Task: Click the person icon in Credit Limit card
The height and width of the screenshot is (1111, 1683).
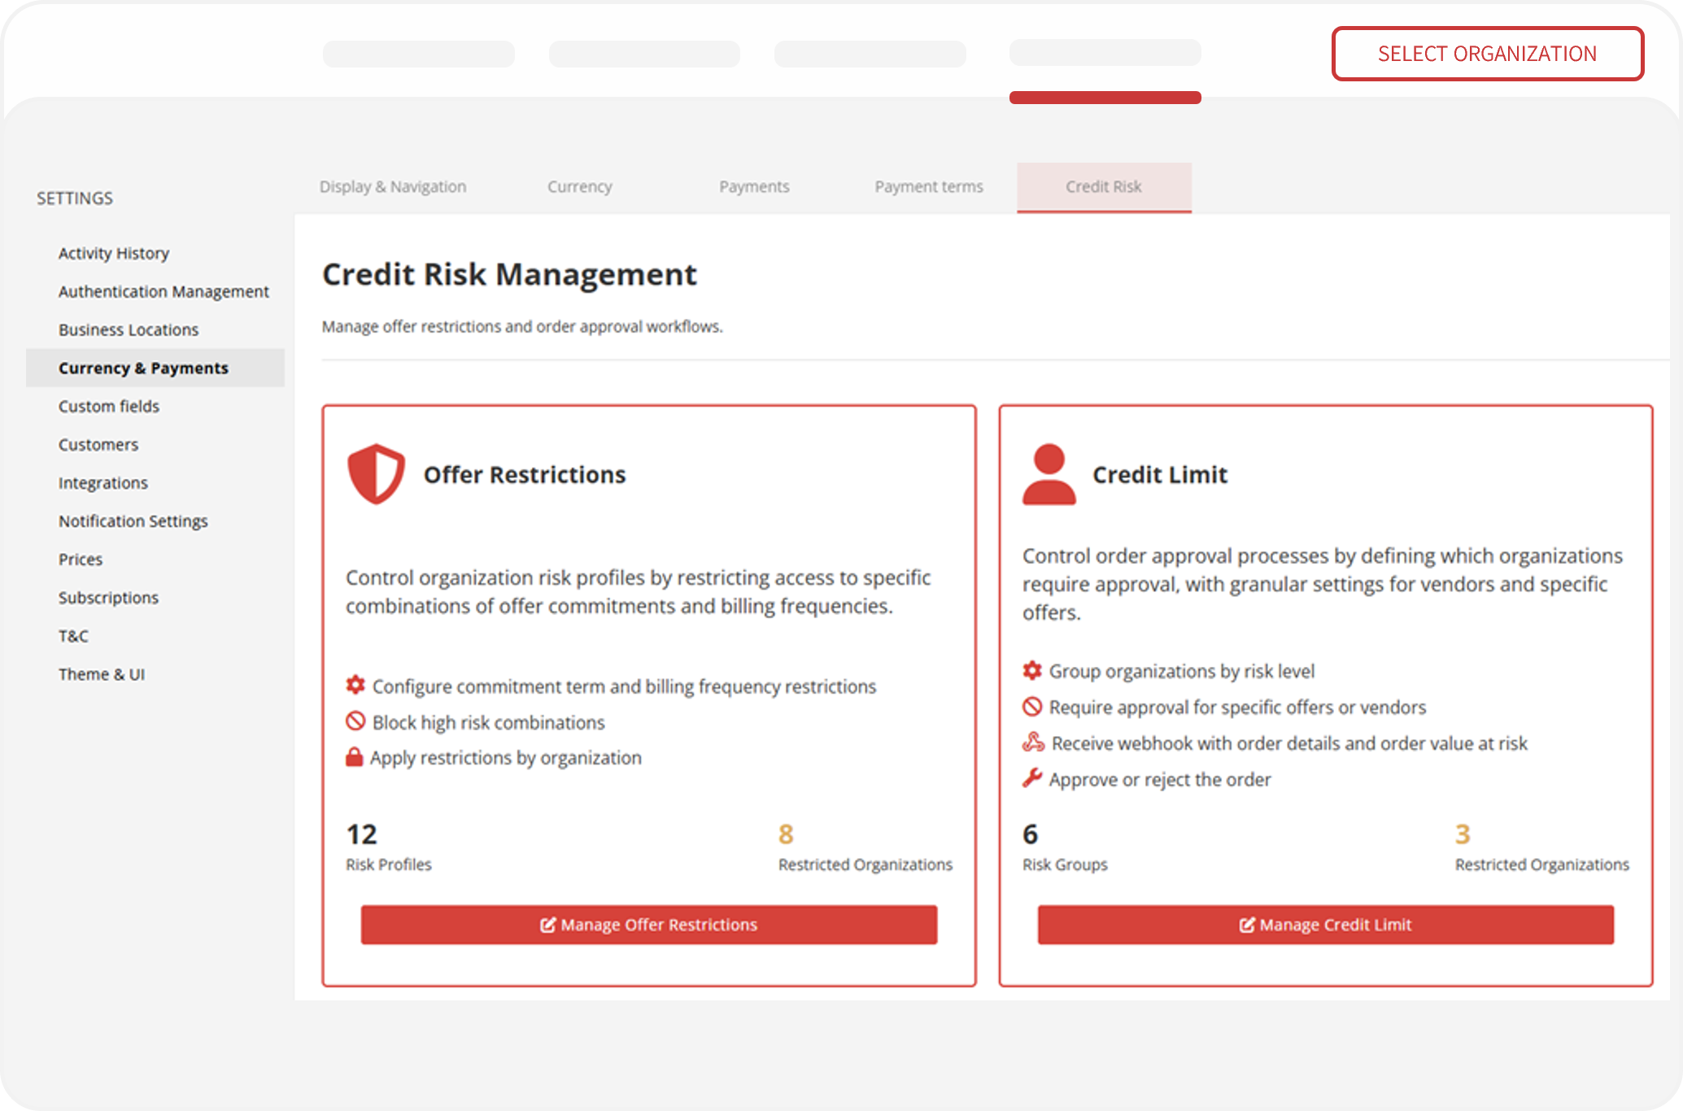Action: [x=1049, y=473]
